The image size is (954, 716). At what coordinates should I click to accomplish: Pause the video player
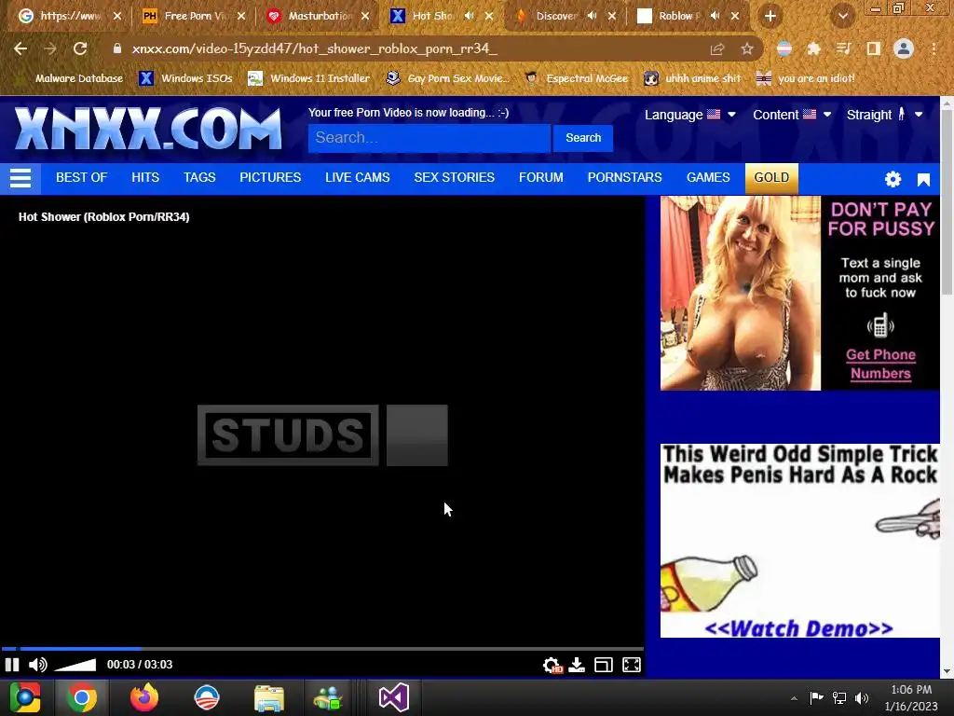click(11, 664)
